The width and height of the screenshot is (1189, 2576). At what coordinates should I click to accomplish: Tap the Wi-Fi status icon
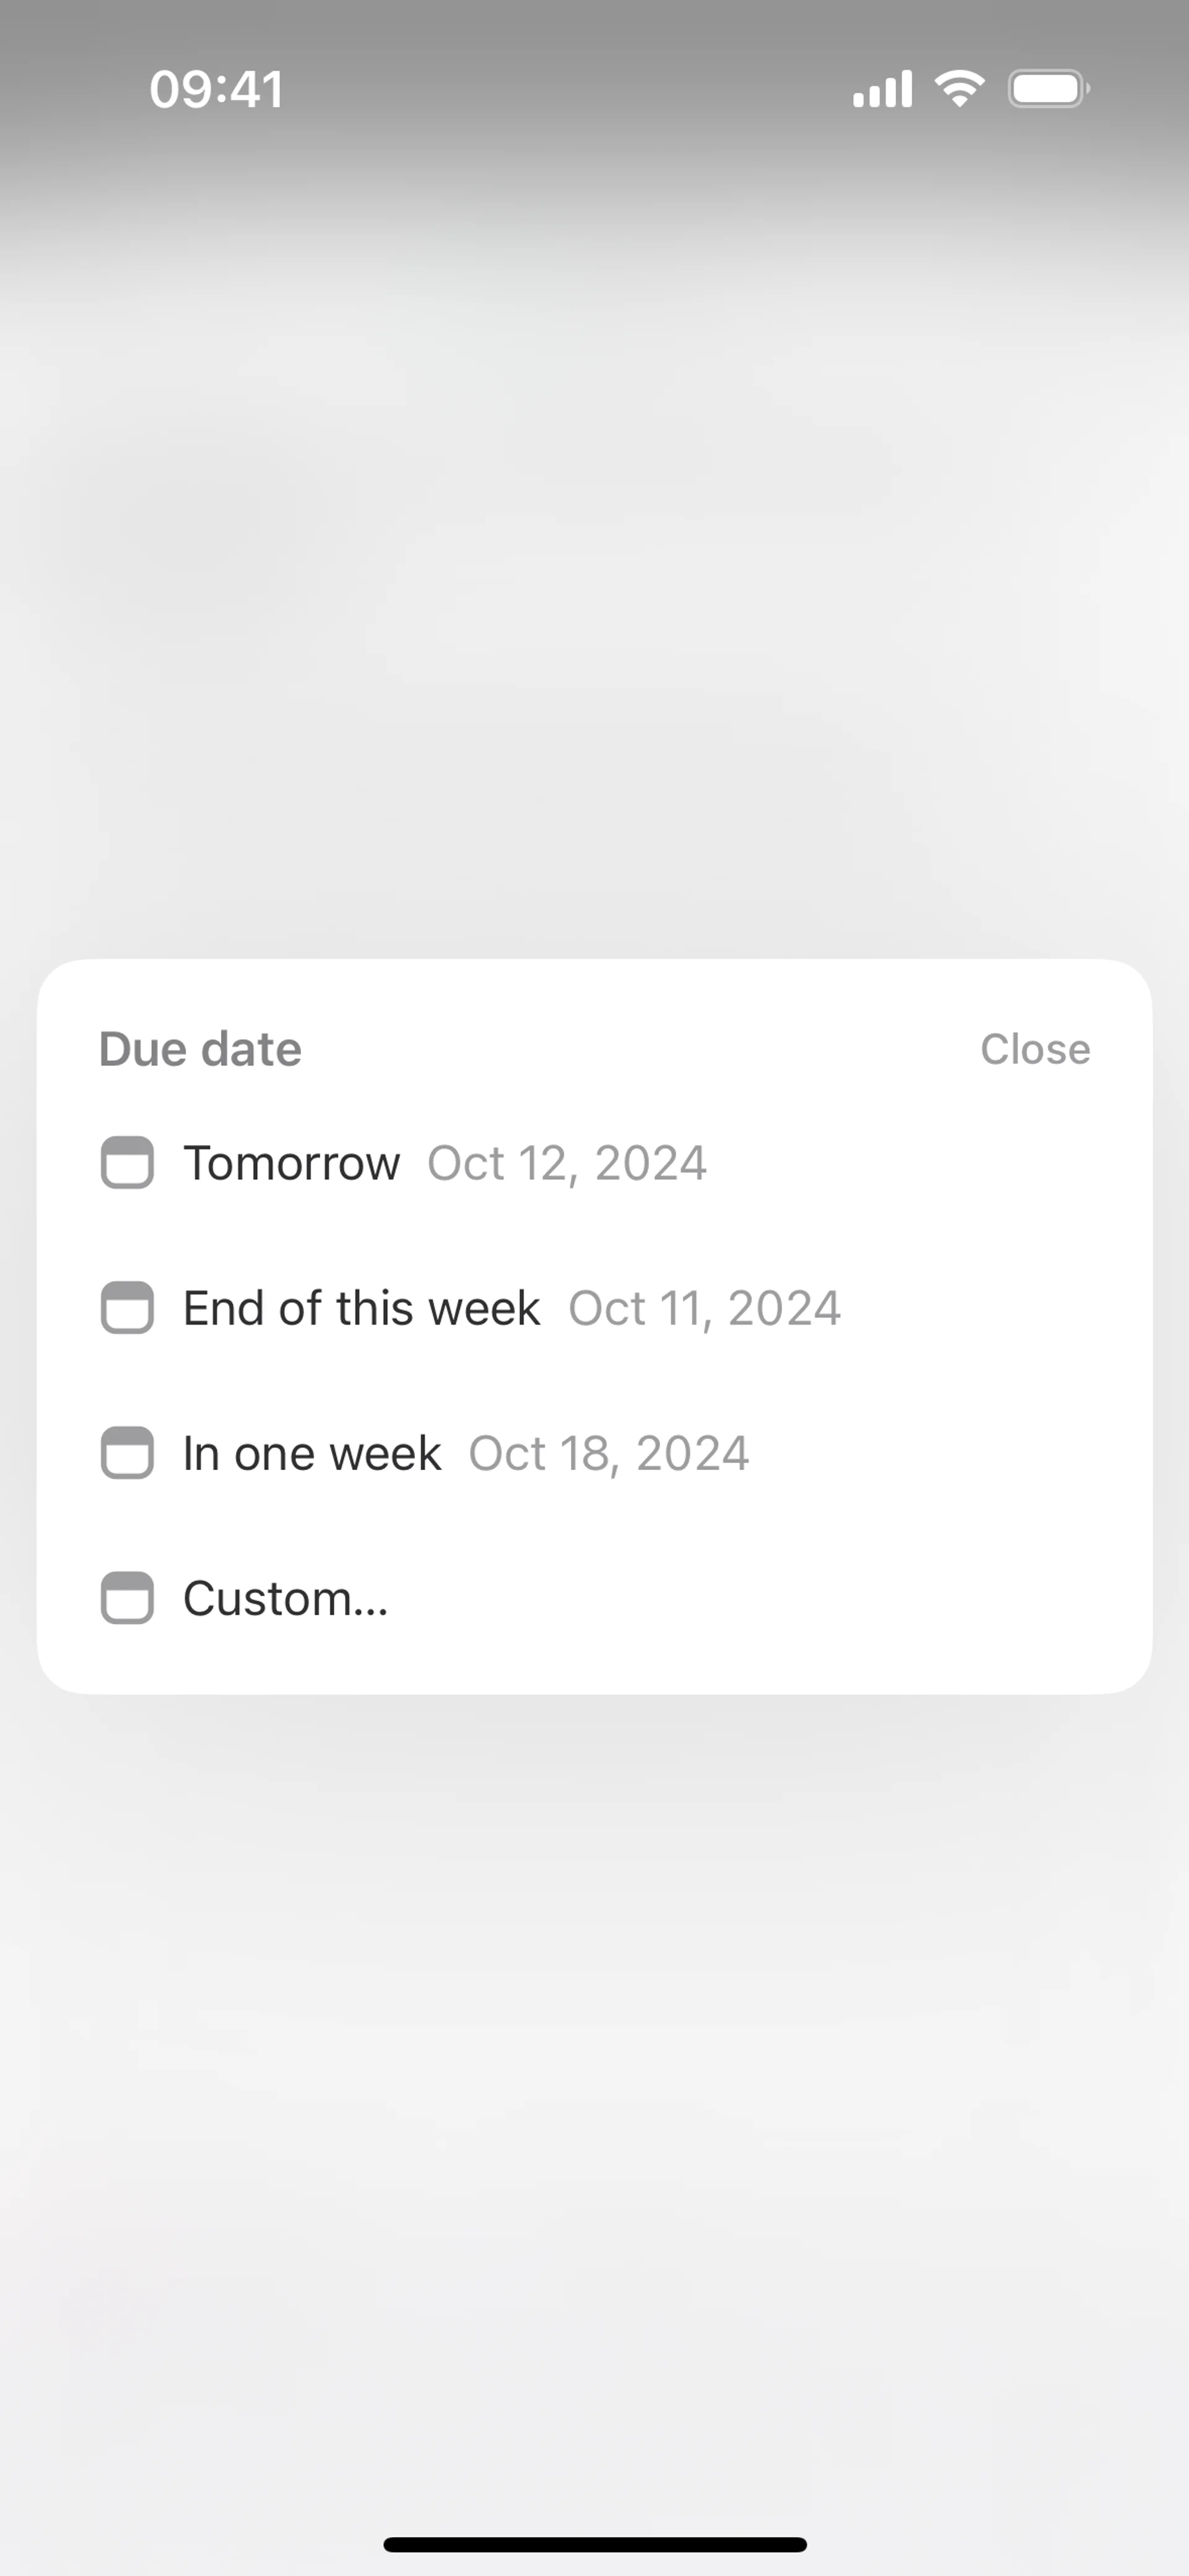point(960,89)
